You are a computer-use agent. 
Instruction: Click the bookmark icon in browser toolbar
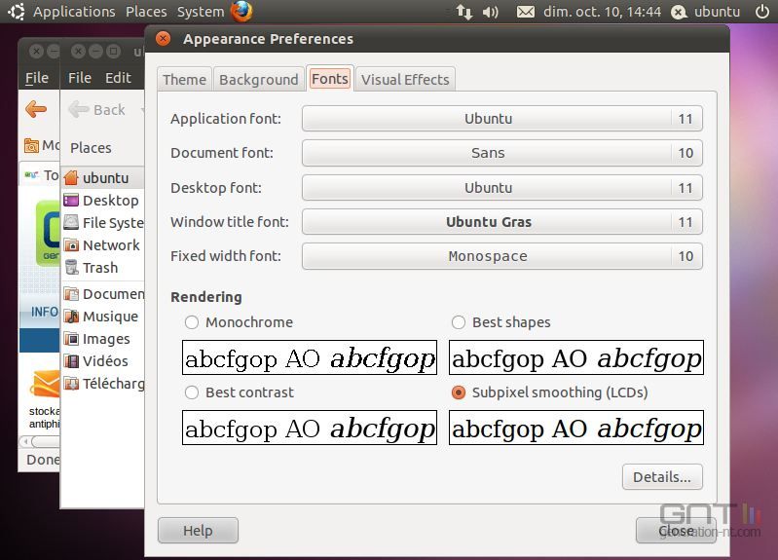pos(31,145)
